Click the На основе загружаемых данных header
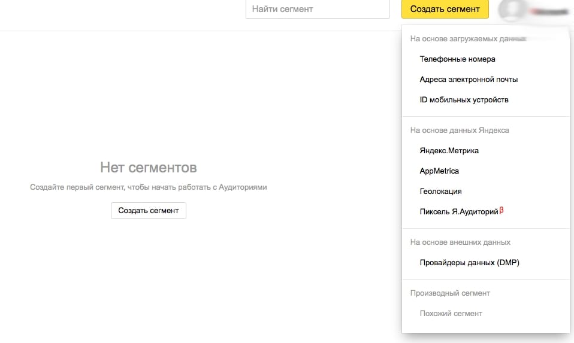The height and width of the screenshot is (343, 574). coord(468,39)
